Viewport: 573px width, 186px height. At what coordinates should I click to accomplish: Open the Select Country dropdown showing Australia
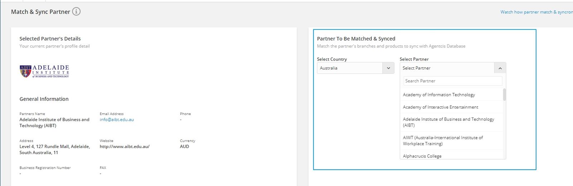[x=356, y=68]
